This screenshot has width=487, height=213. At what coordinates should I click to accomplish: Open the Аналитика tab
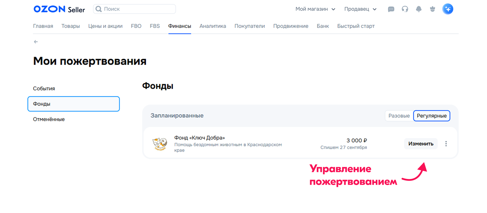click(x=213, y=26)
